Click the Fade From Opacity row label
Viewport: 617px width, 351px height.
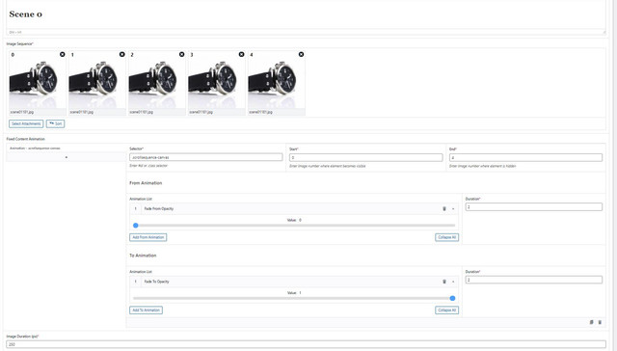[158, 208]
